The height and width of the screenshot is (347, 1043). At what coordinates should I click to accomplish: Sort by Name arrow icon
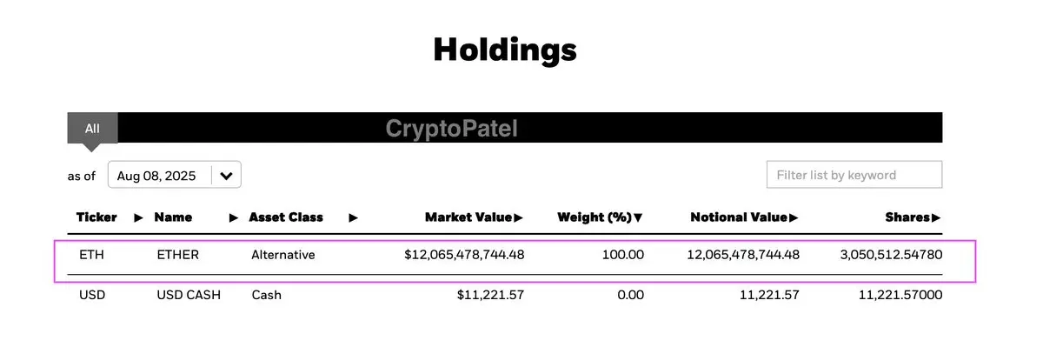[234, 217]
